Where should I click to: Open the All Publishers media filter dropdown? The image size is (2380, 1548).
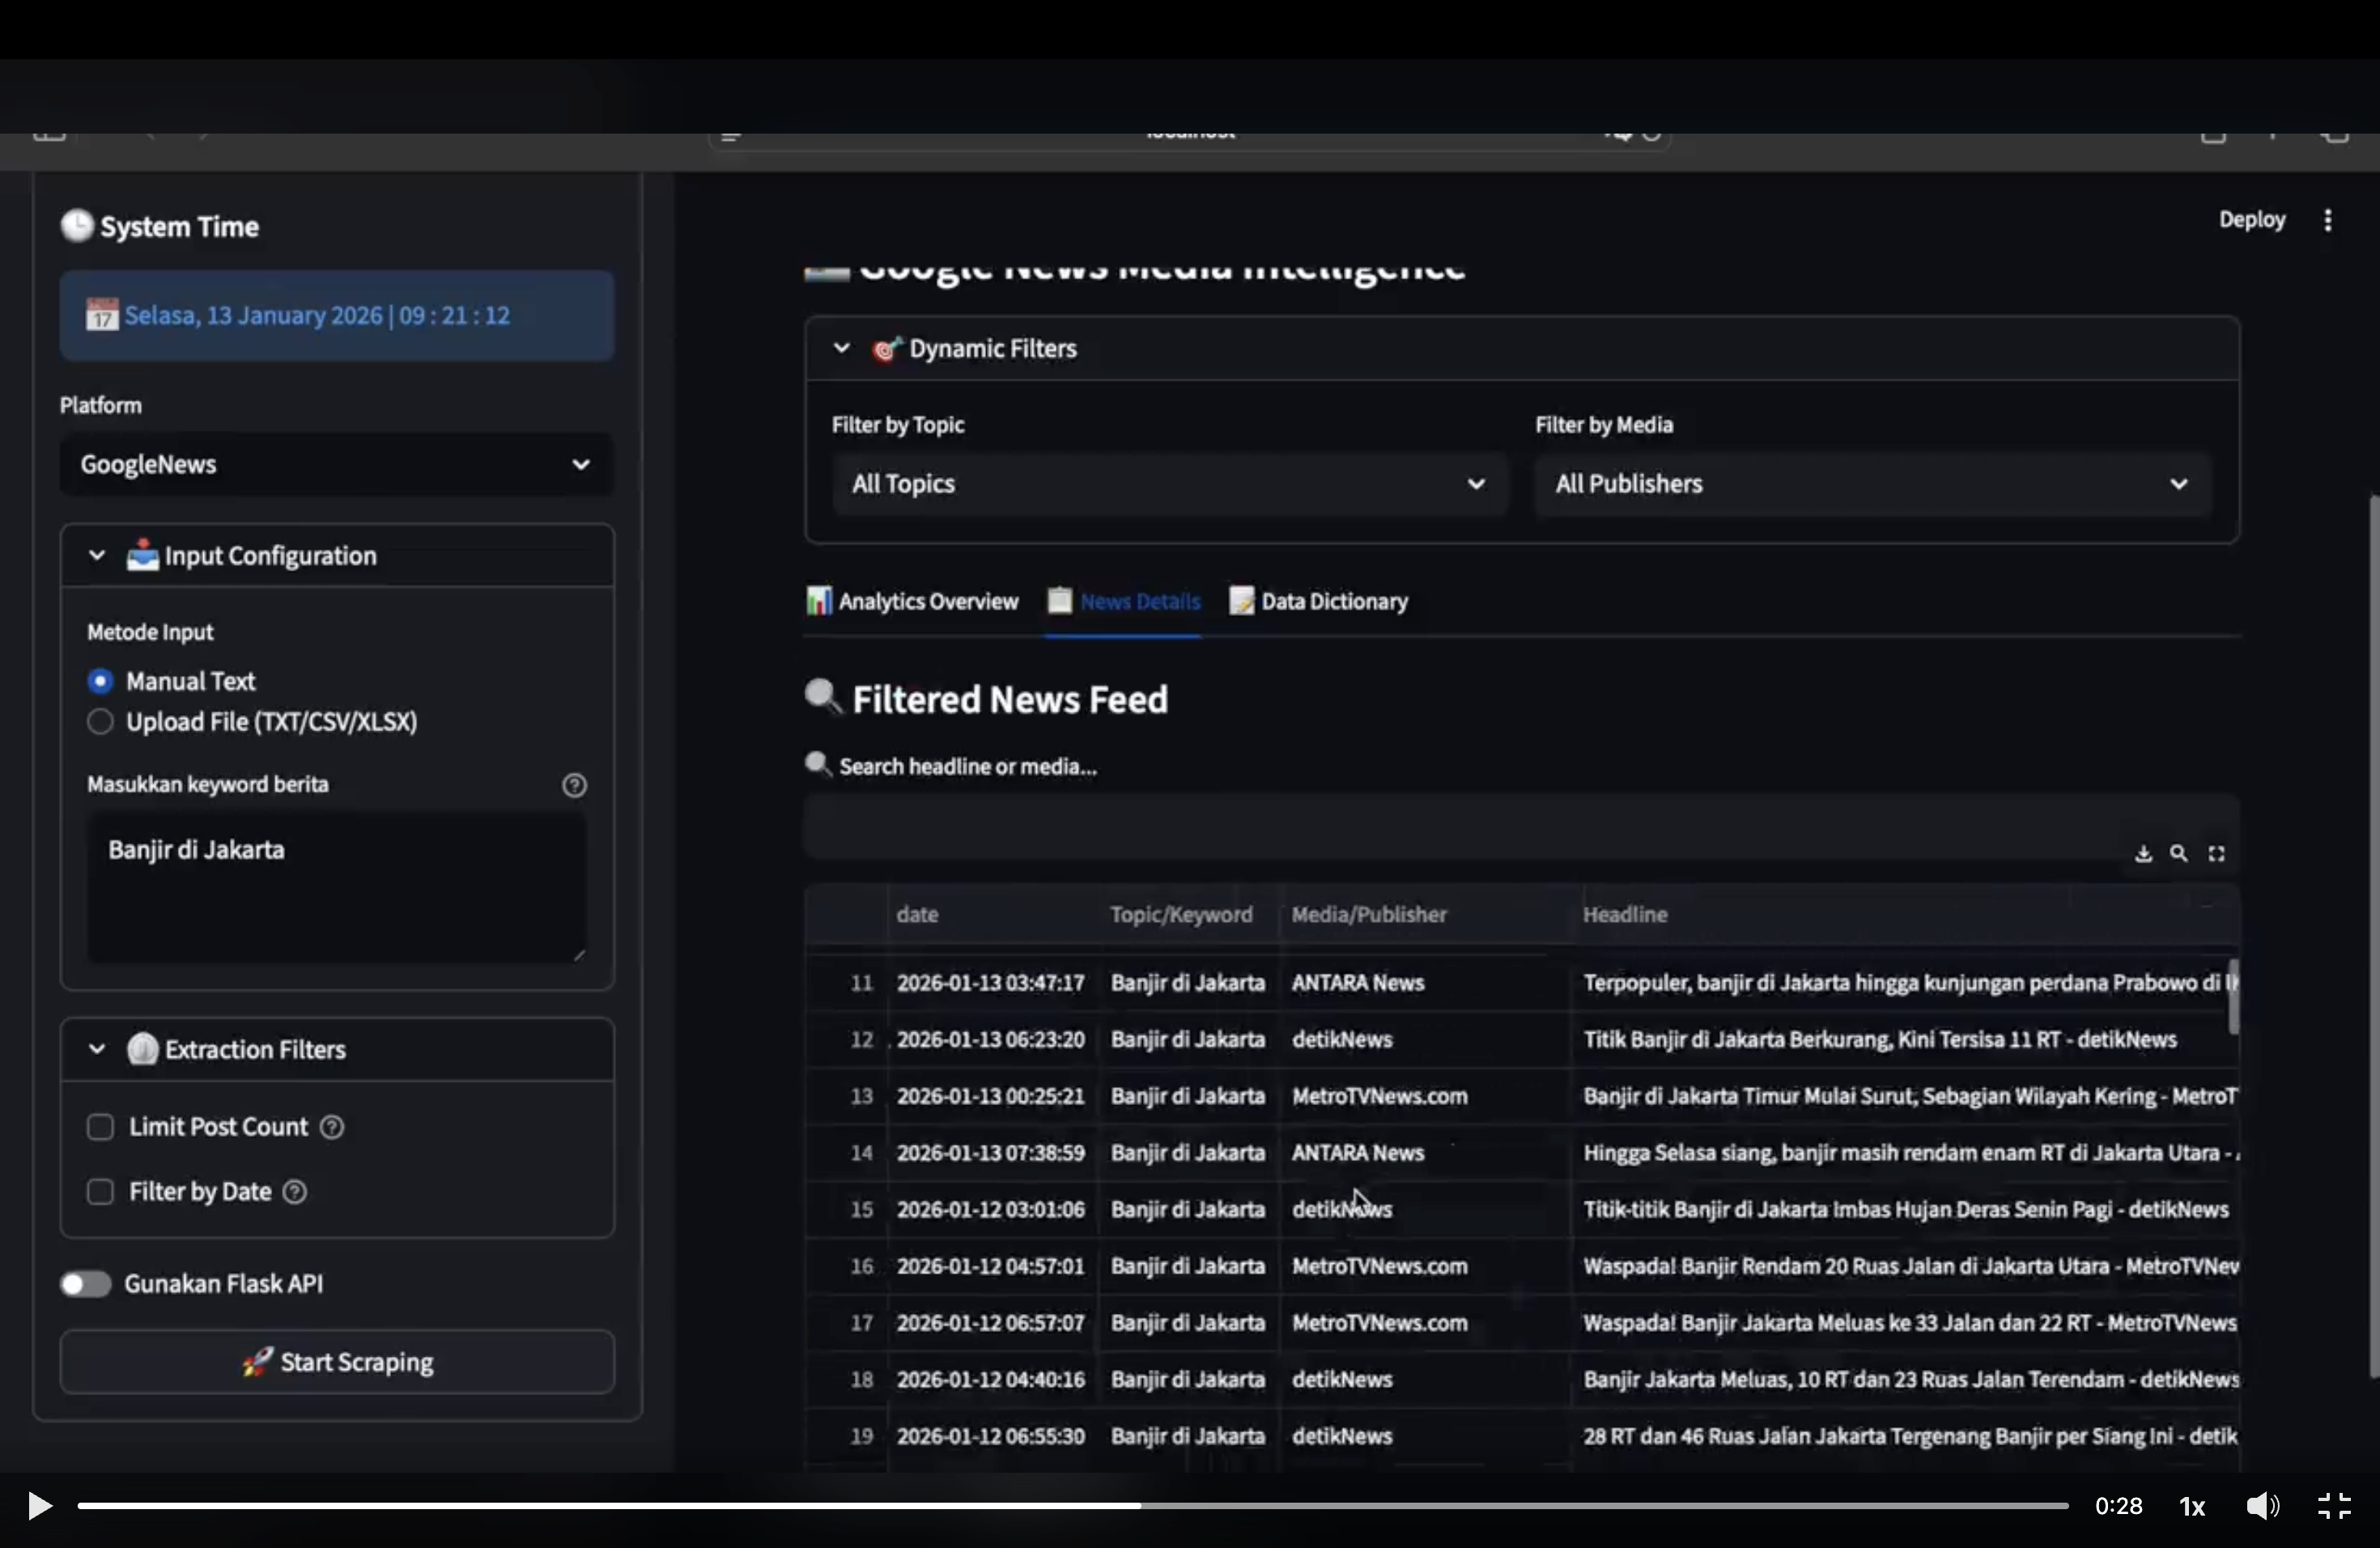click(1871, 484)
